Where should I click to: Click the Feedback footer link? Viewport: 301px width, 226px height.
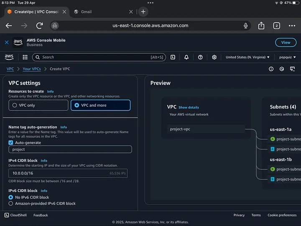point(41,215)
